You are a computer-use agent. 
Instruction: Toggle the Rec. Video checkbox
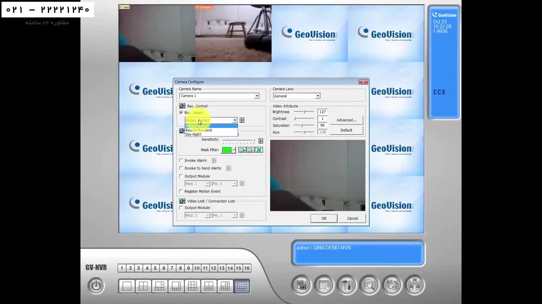click(x=181, y=113)
